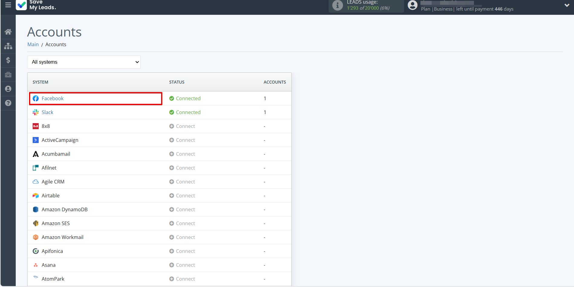Click the Plan Business payment info text
Viewport: 574px width, 287px height.
[467, 9]
